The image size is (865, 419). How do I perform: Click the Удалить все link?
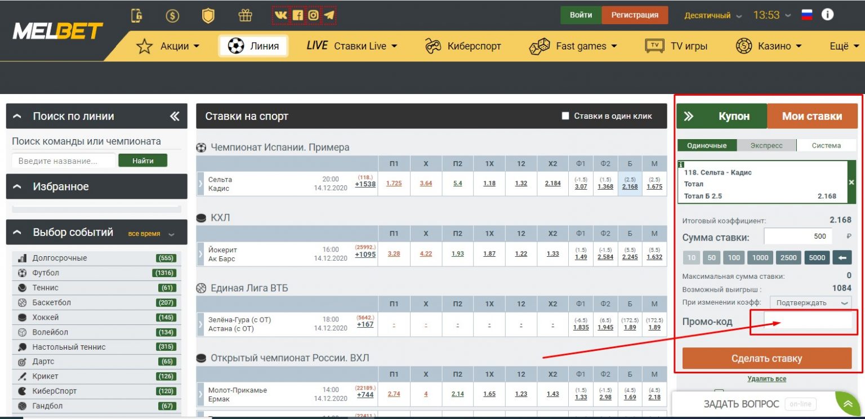tap(766, 379)
